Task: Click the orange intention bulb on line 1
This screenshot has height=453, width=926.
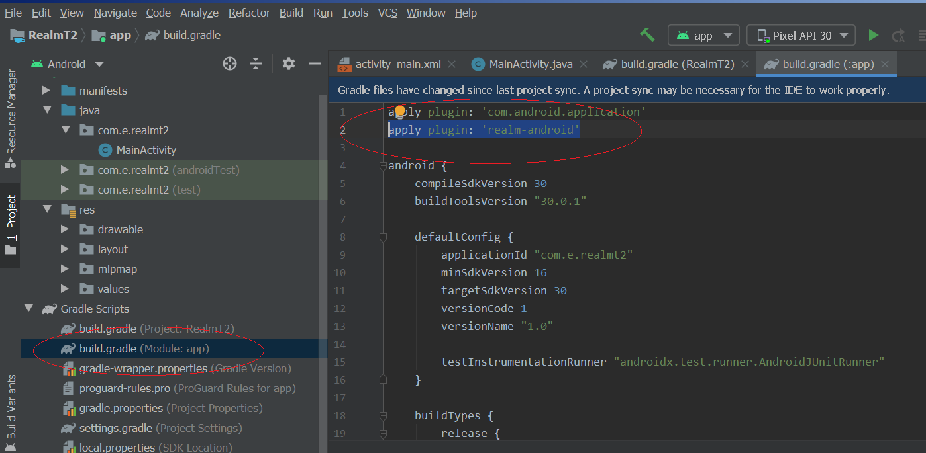Action: tap(399, 111)
